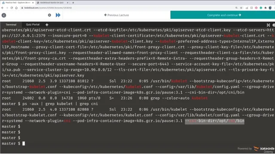Switch to the Quiz Portal tab
This screenshot has width=275, height=155.
(33, 25)
